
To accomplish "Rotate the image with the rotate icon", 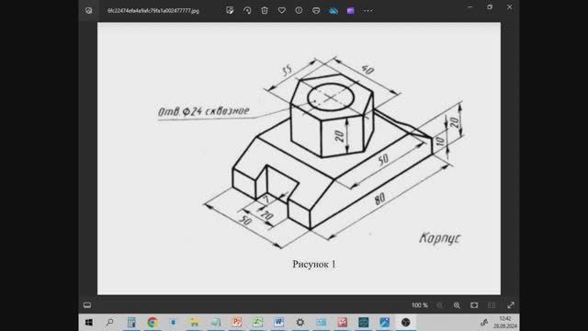I will pyautogui.click(x=247, y=10).
